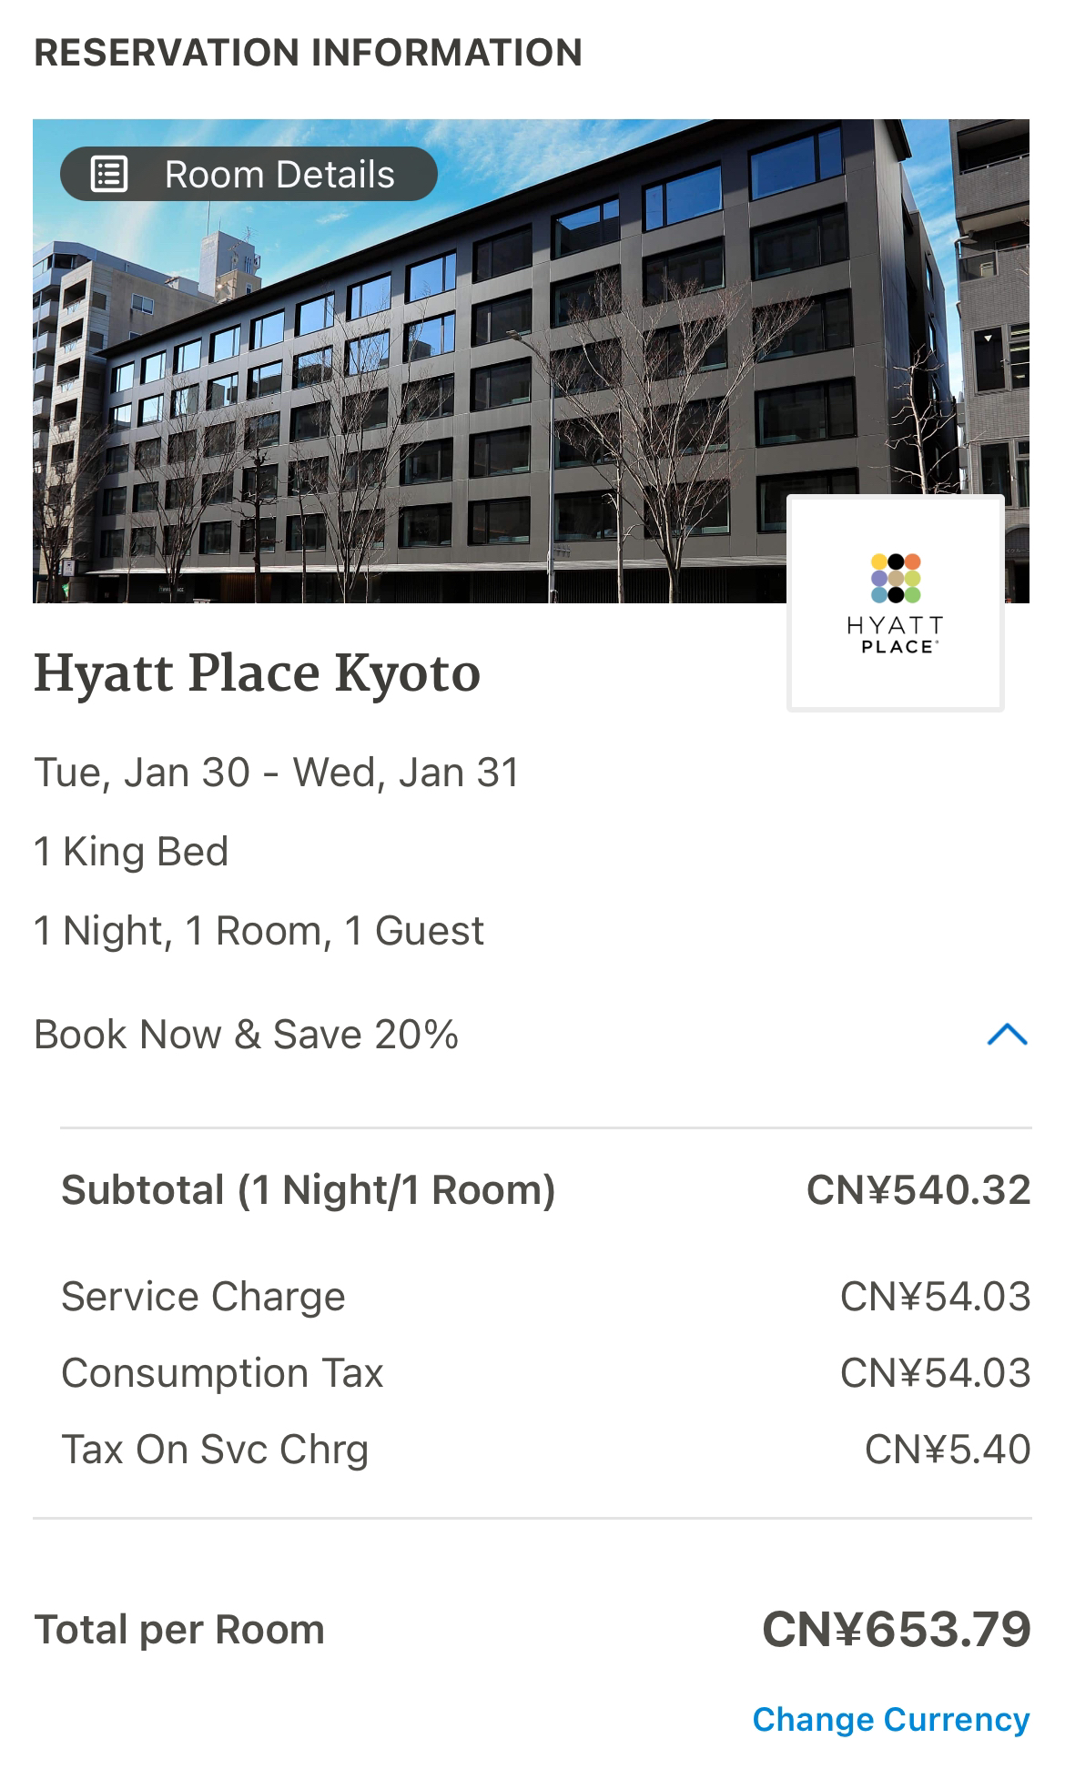Click the Change Currency link
The image size is (1065, 1779).
coord(891,1719)
